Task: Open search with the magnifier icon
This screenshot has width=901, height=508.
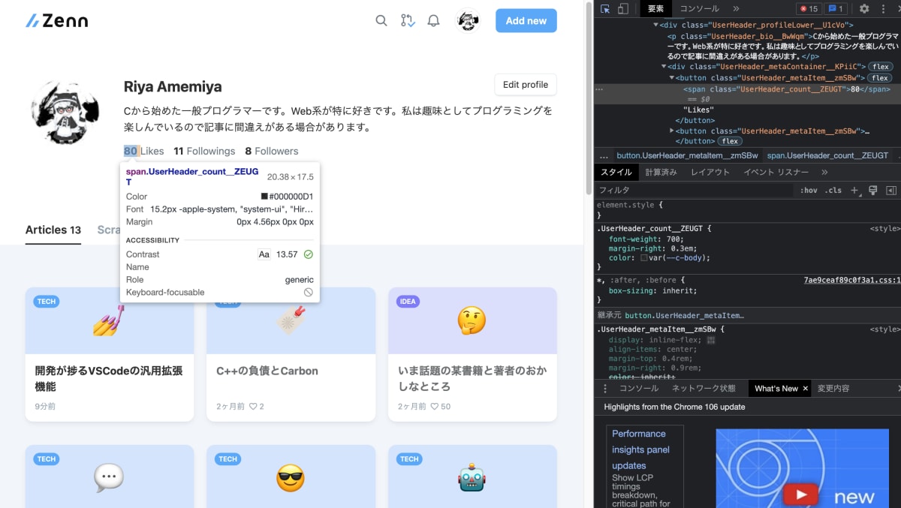Action: pyautogui.click(x=381, y=20)
